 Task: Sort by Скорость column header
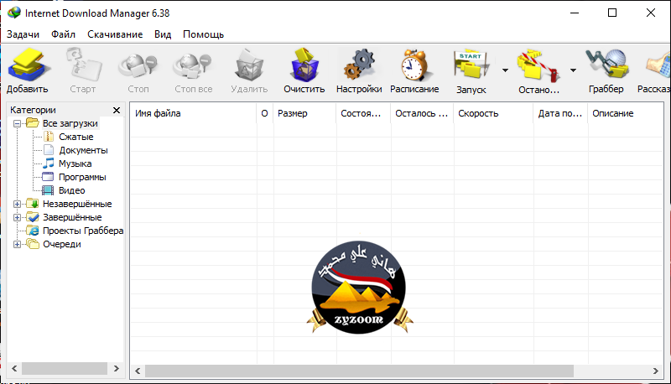pos(493,113)
